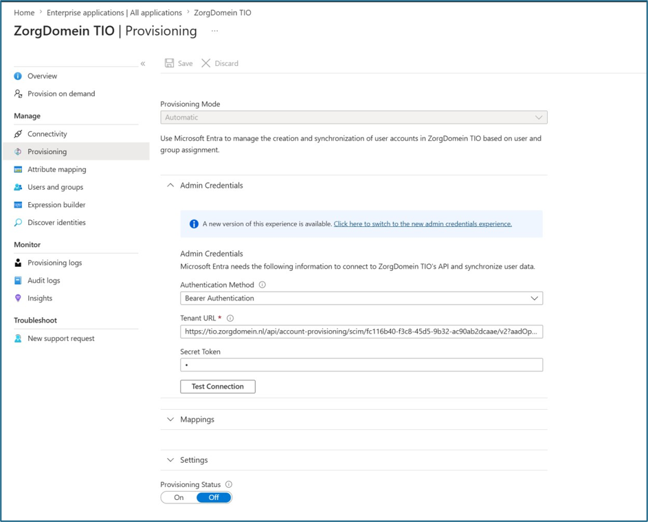Click the Save floppy disk icon

coord(170,63)
